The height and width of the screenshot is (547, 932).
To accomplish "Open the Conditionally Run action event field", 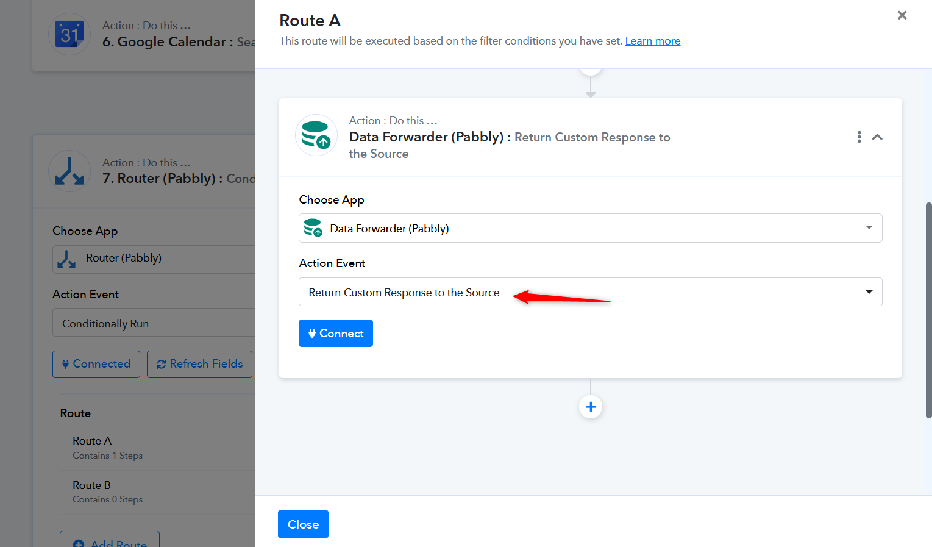I will pos(154,323).
